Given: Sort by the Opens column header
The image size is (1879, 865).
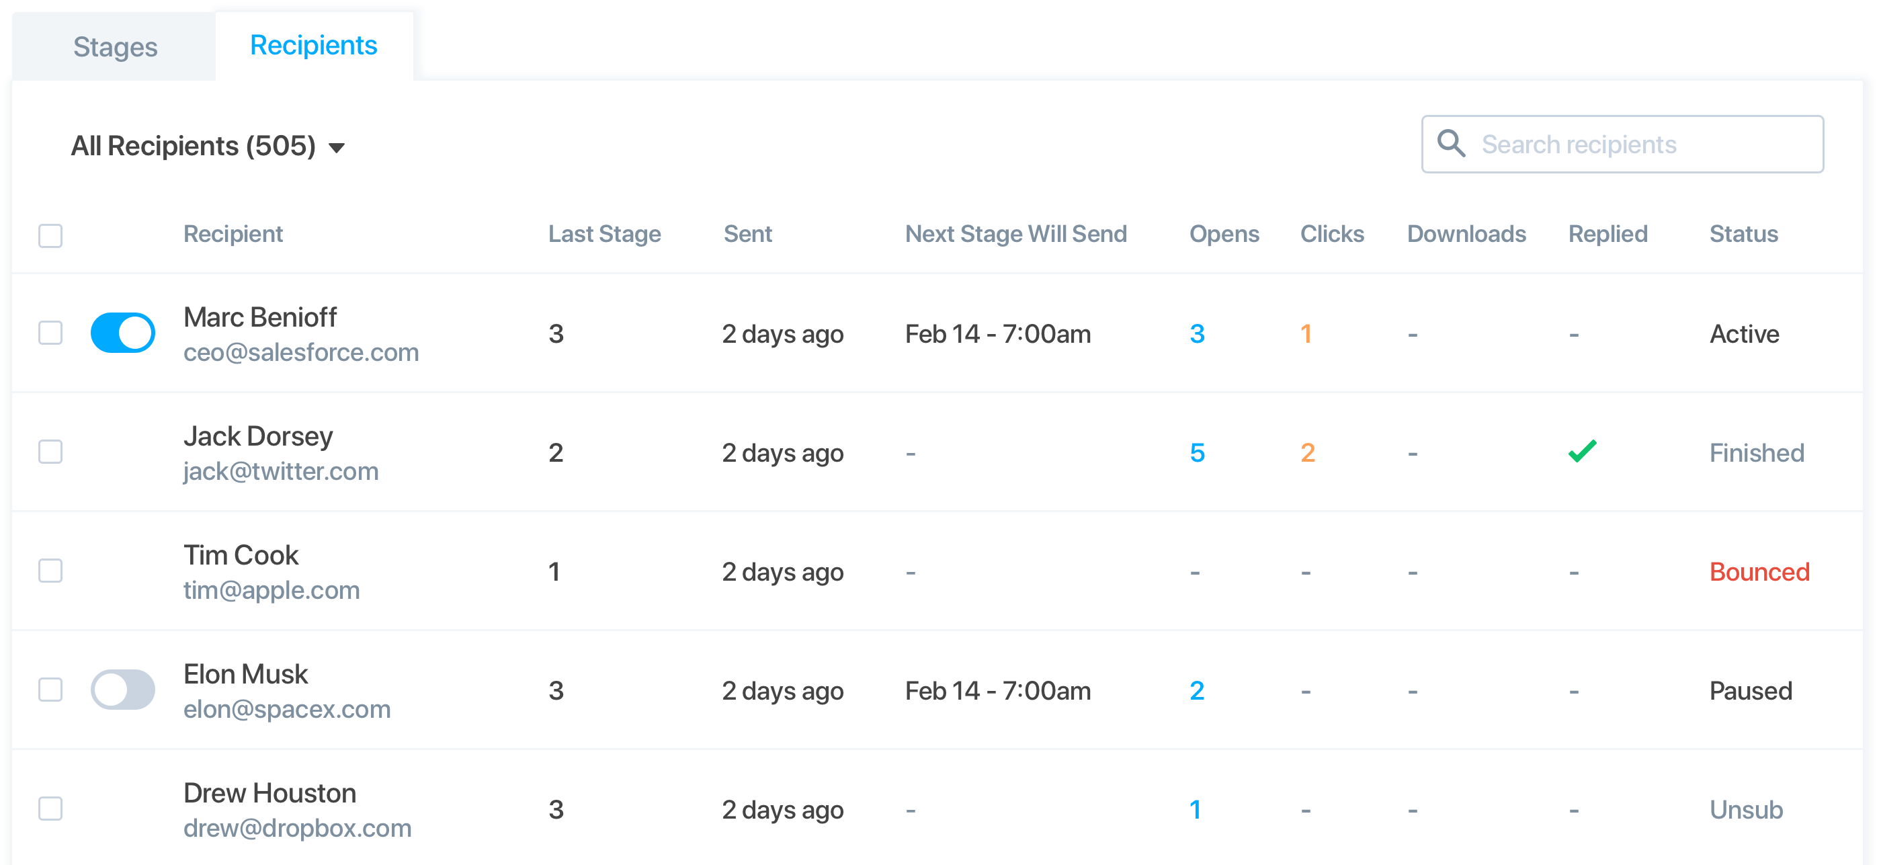Looking at the screenshot, I should coord(1224,234).
